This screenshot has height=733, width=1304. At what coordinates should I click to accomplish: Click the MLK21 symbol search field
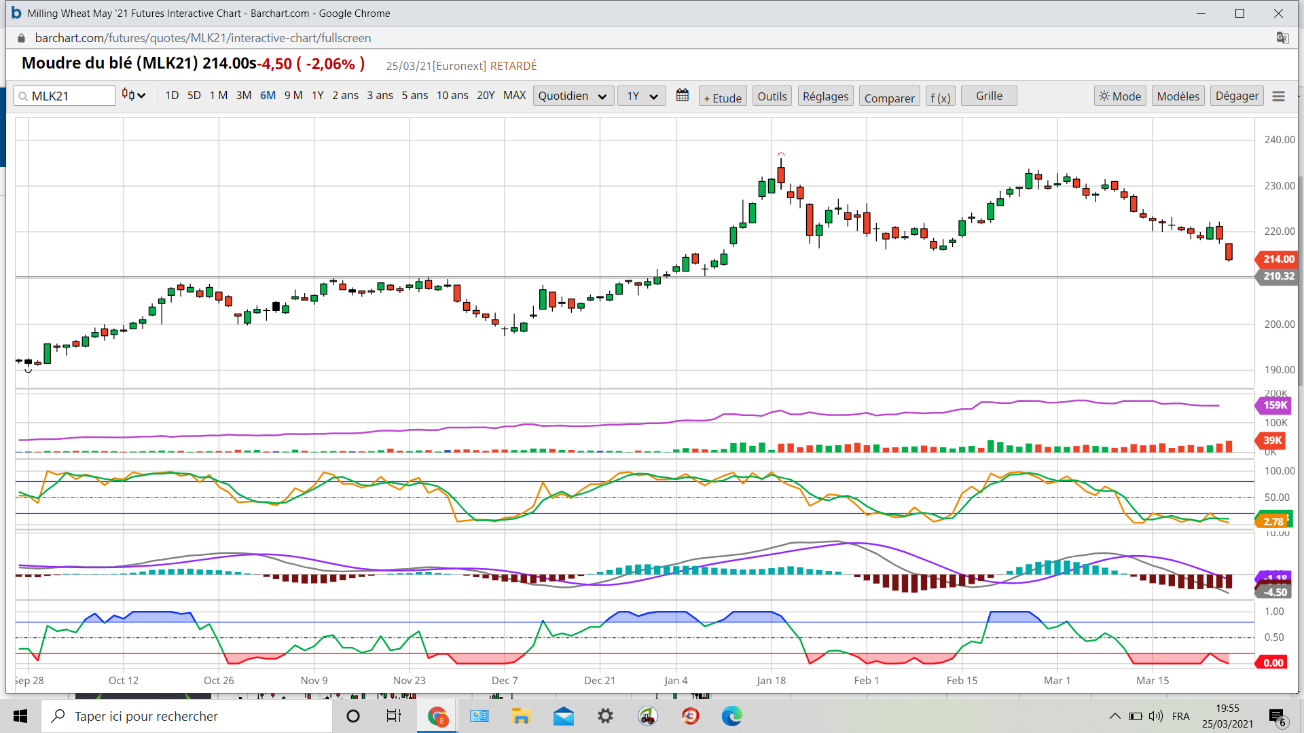[68, 96]
